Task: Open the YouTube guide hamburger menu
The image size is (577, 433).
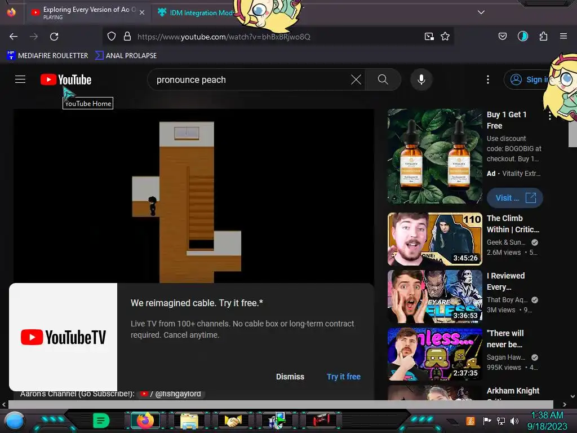Action: click(x=20, y=79)
